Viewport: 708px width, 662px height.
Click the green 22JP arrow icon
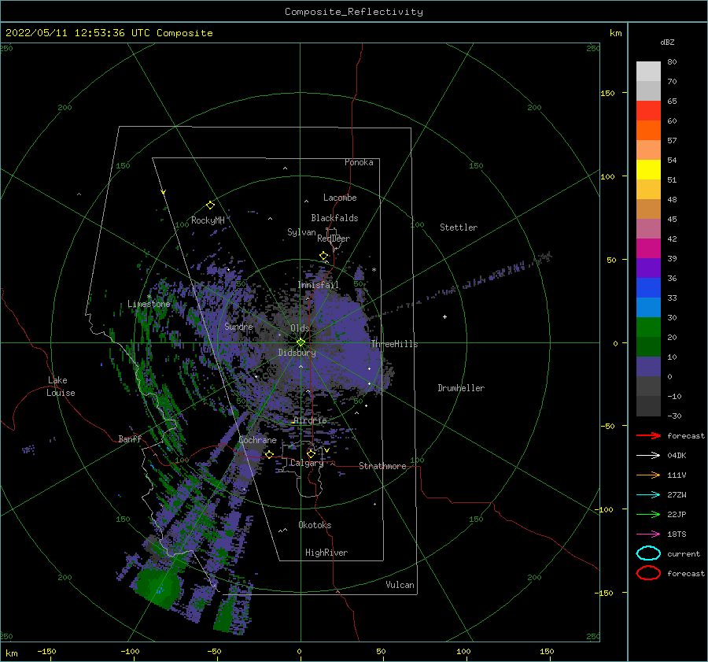coord(648,514)
